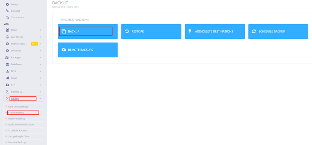Image resolution: width=312 pixels, height=145 pixels.
Task: Open the Design sidebar label
Action: click(15, 4)
